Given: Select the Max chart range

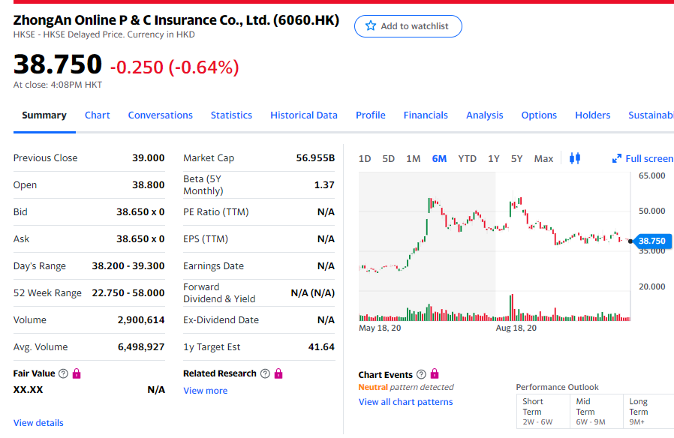Looking at the screenshot, I should (x=543, y=158).
